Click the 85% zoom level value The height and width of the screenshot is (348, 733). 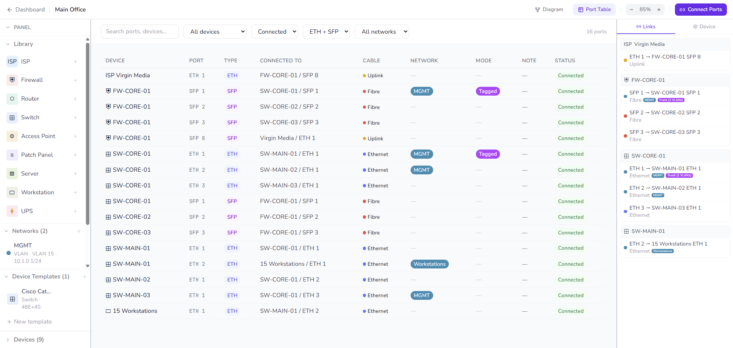pyautogui.click(x=645, y=10)
